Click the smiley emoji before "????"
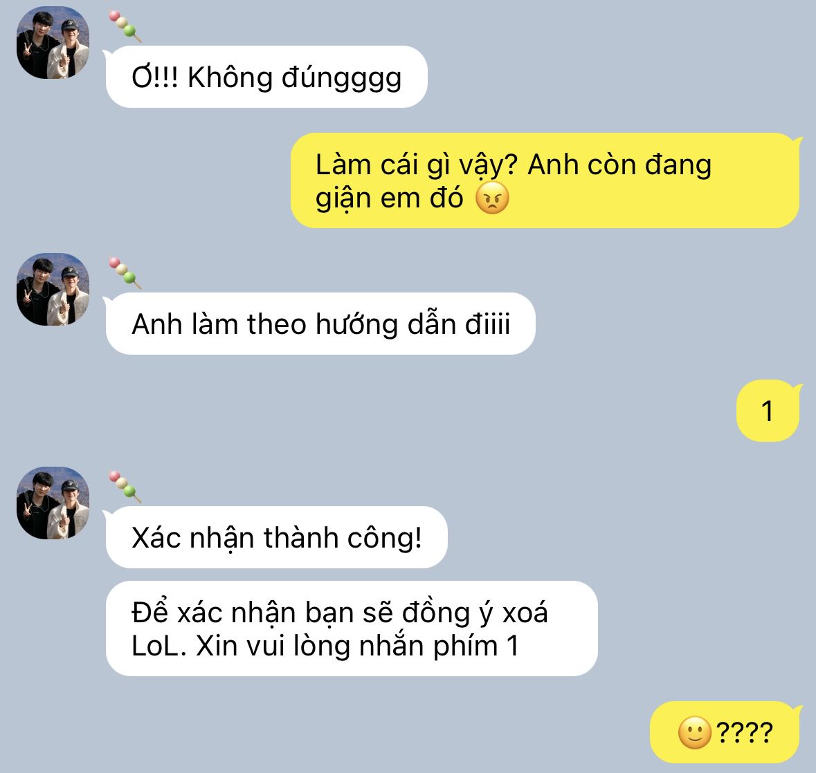Screen dimensions: 816x773 tap(695, 733)
